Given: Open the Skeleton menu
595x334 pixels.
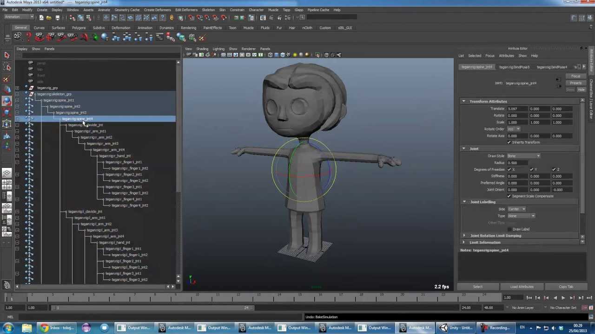Looking at the screenshot, I should 208,10.
